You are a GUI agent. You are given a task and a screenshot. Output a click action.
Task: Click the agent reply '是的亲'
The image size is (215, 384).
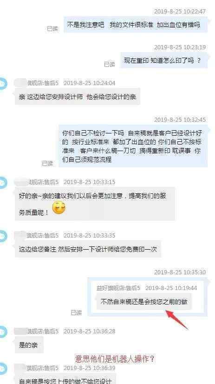[x=29, y=345]
